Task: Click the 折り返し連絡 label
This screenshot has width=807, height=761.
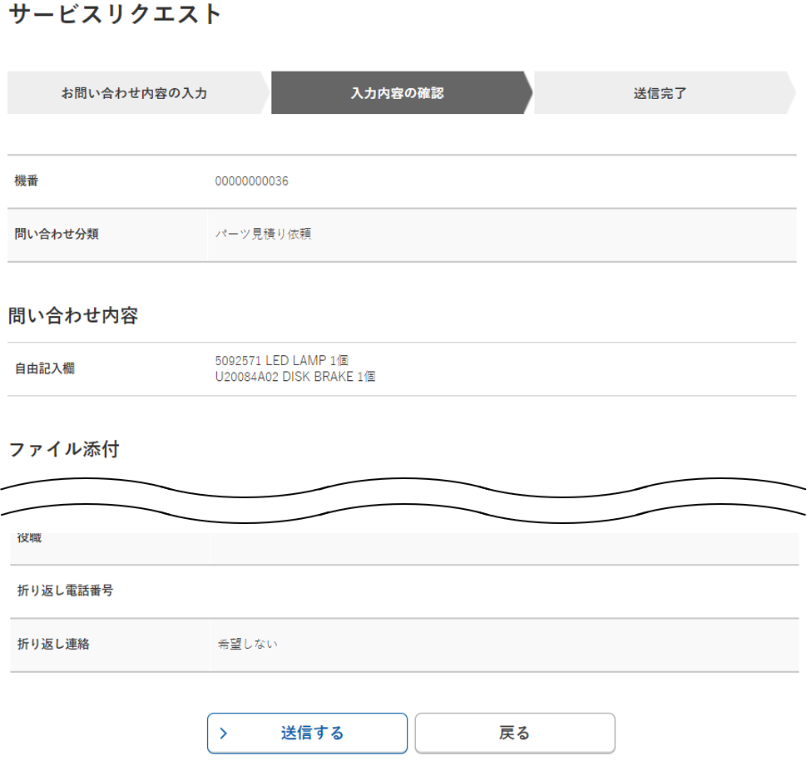Action: click(53, 645)
